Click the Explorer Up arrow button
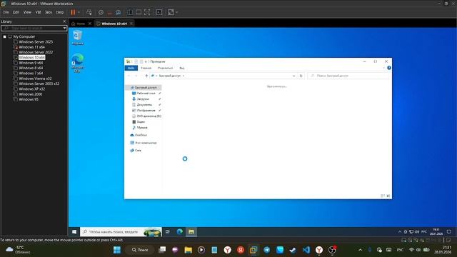 coord(146,76)
